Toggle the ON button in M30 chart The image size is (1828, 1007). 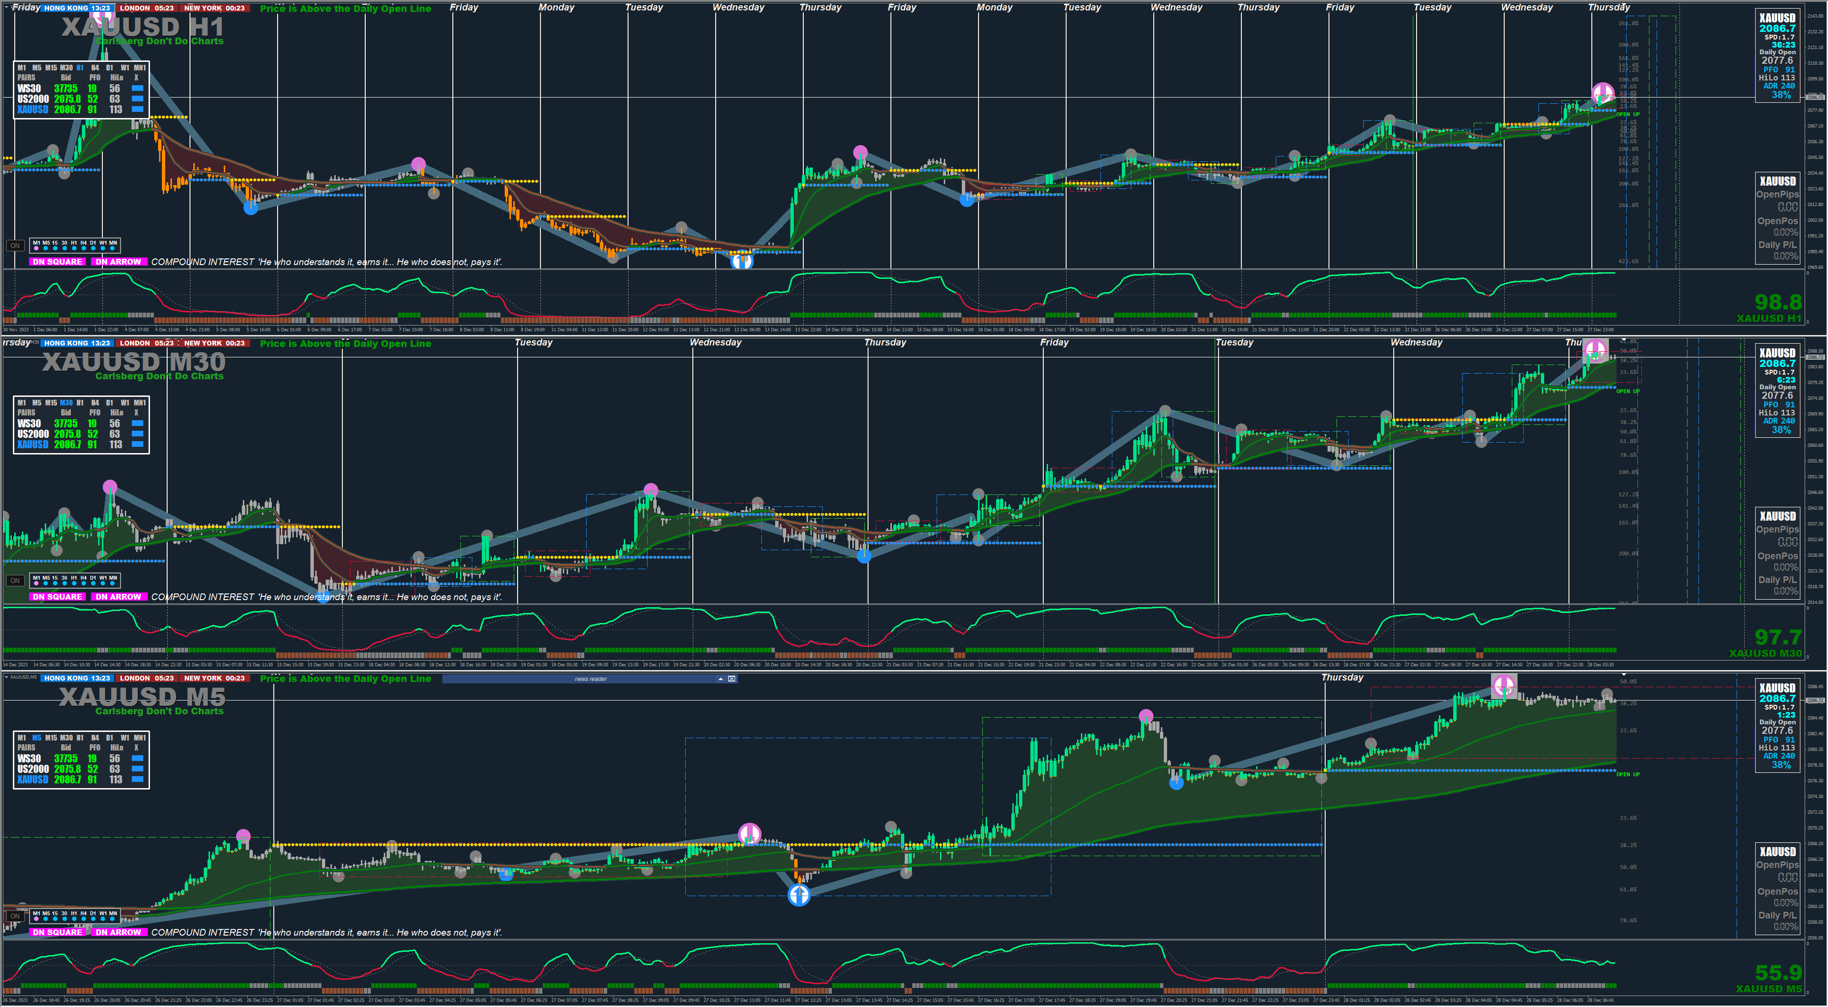(x=15, y=581)
